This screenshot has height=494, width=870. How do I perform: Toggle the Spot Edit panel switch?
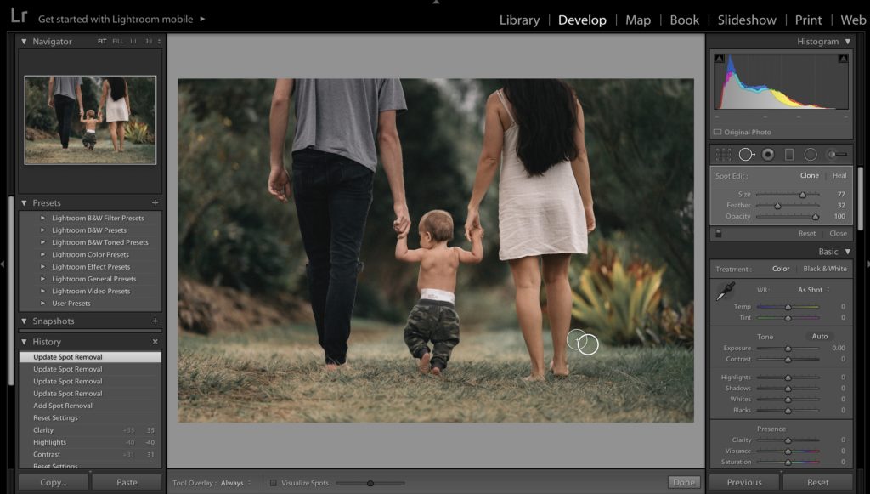[x=719, y=233]
